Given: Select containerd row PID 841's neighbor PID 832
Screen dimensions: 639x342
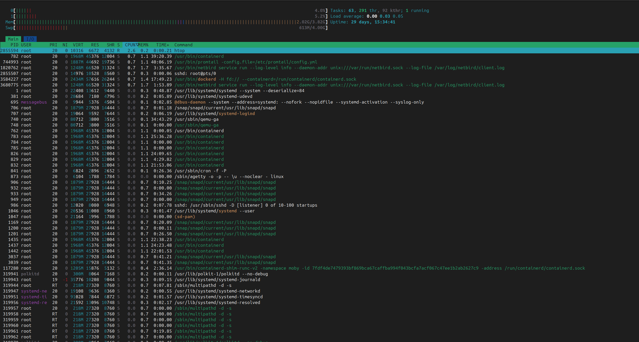Looking at the screenshot, I should pos(319,165).
